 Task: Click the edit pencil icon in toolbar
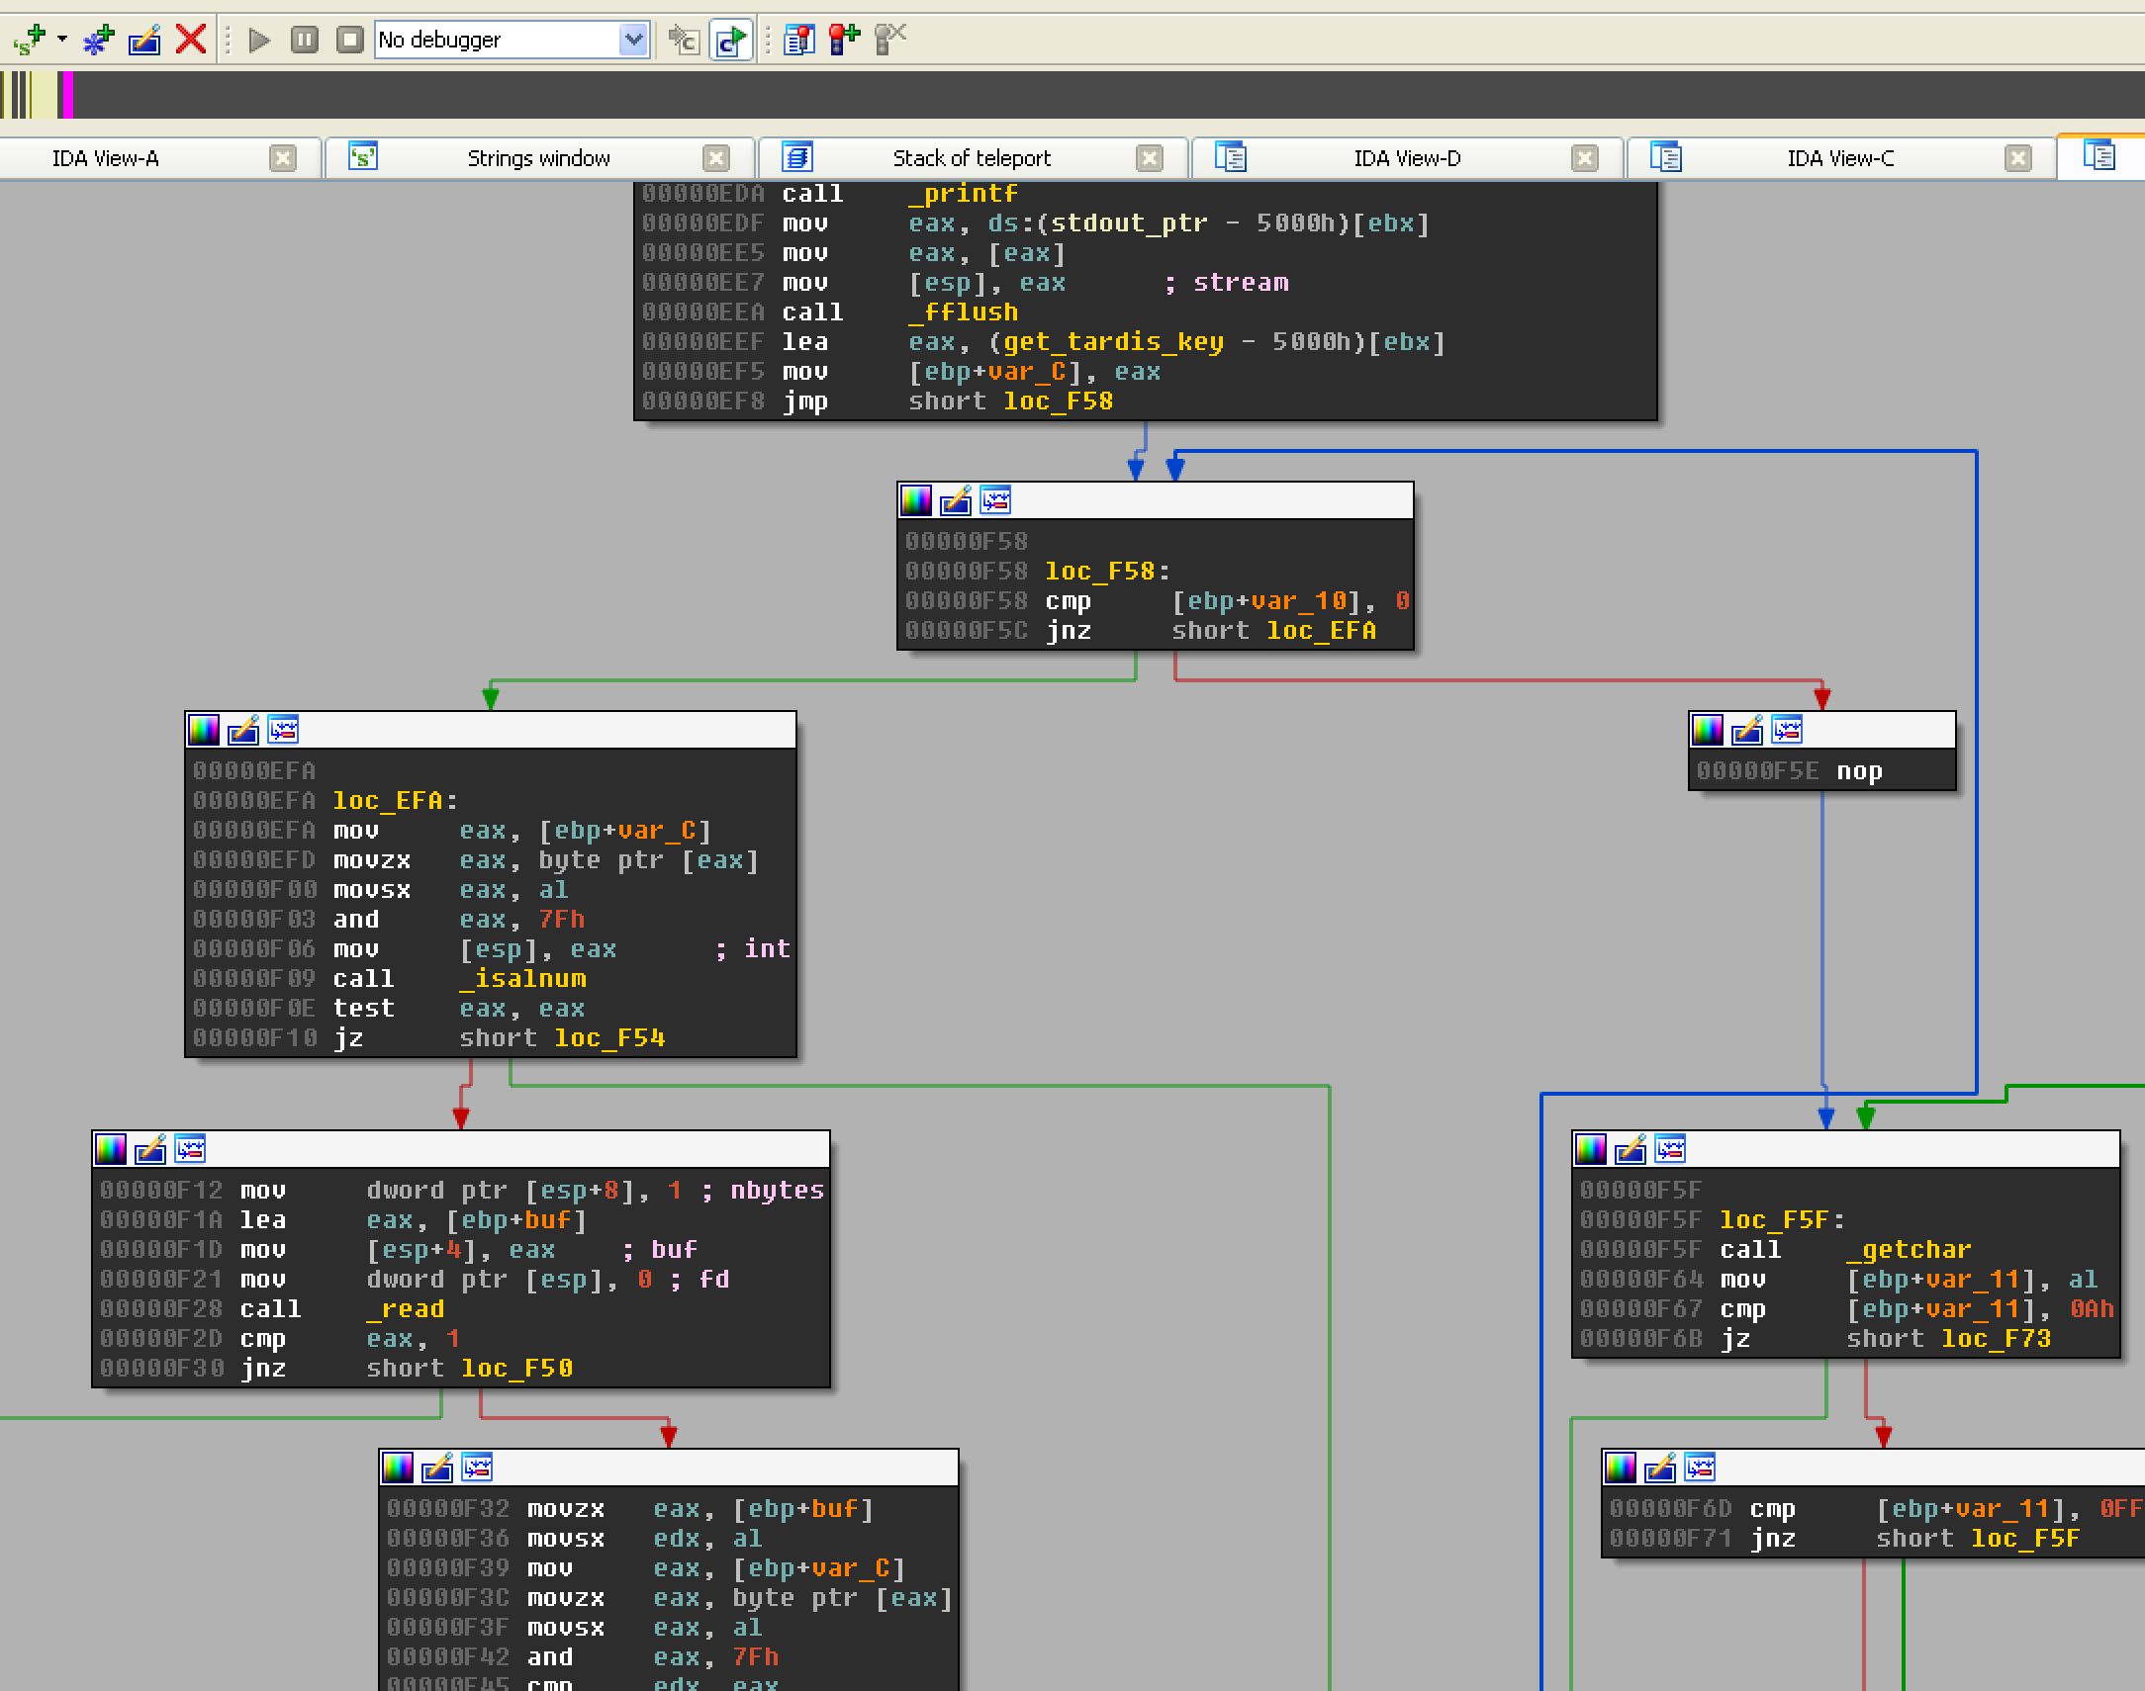click(144, 40)
